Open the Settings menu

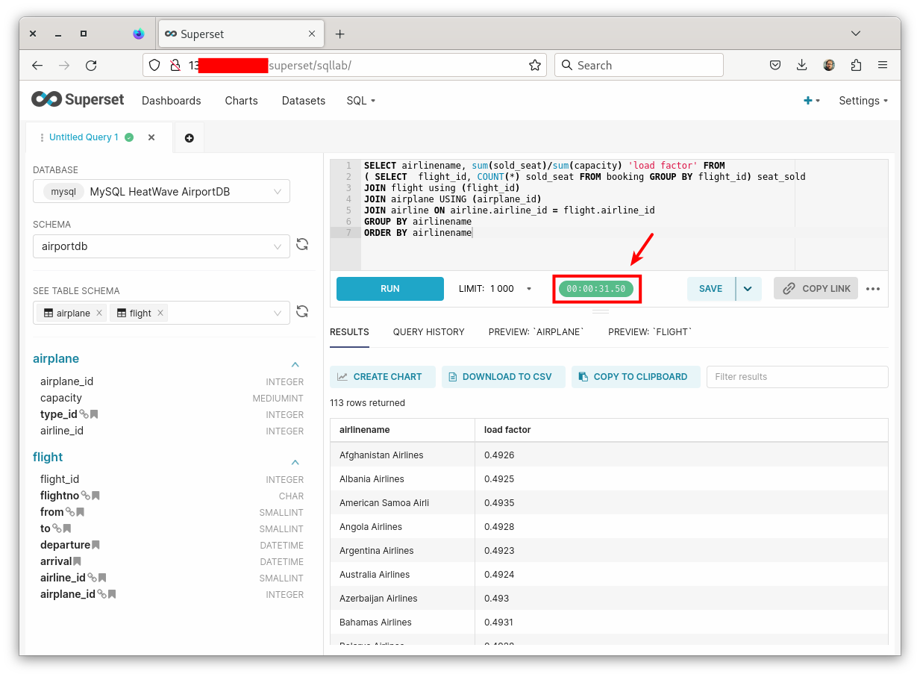(x=863, y=101)
